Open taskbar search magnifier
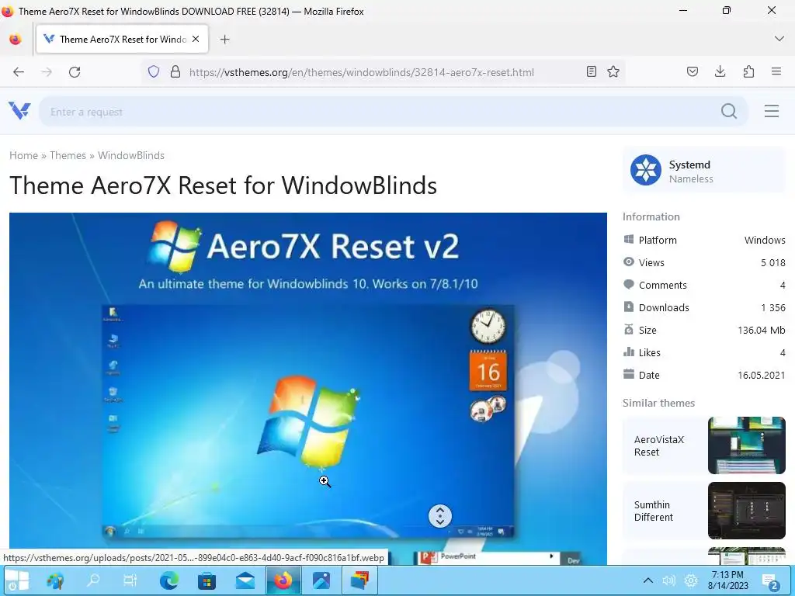This screenshot has width=795, height=596. 93,580
